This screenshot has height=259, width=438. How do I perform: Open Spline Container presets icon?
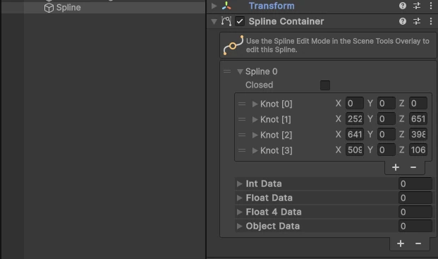tap(417, 21)
